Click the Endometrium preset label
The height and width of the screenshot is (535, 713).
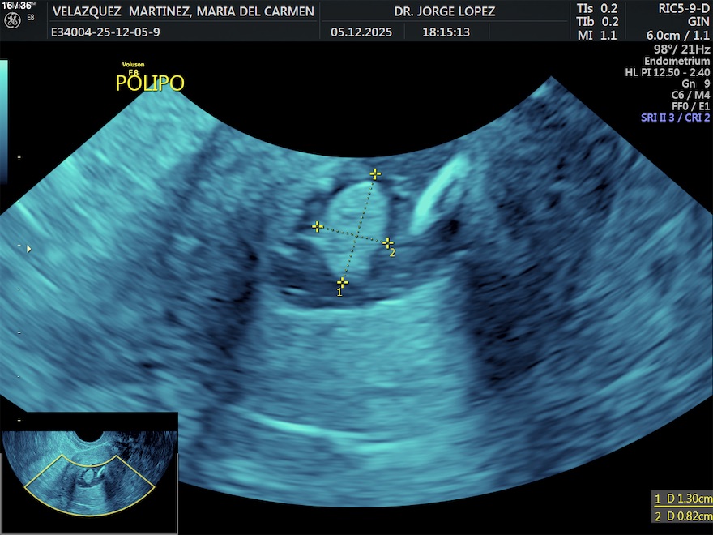pyautogui.click(x=677, y=62)
